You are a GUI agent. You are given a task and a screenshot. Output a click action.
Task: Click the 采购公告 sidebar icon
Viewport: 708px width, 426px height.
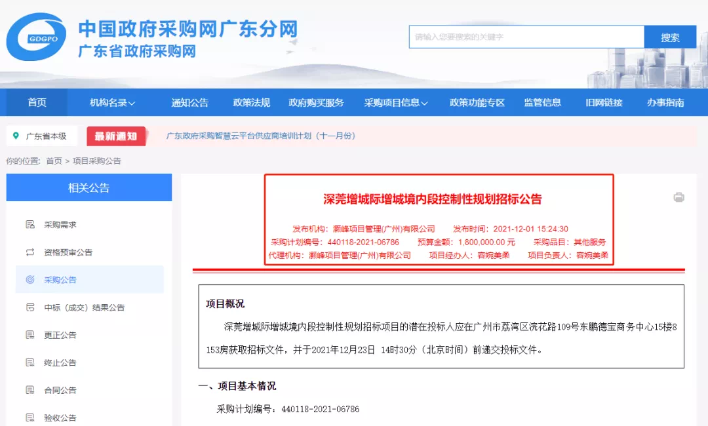click(x=30, y=279)
